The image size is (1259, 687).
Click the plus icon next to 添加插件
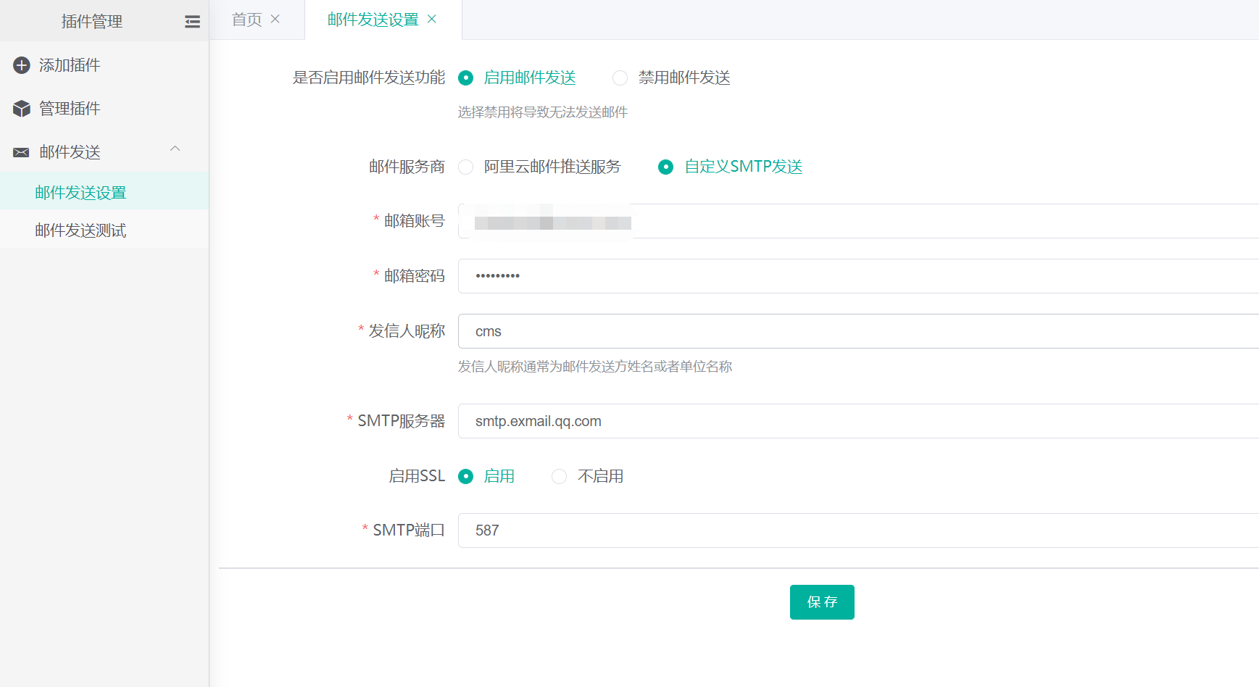click(x=22, y=65)
